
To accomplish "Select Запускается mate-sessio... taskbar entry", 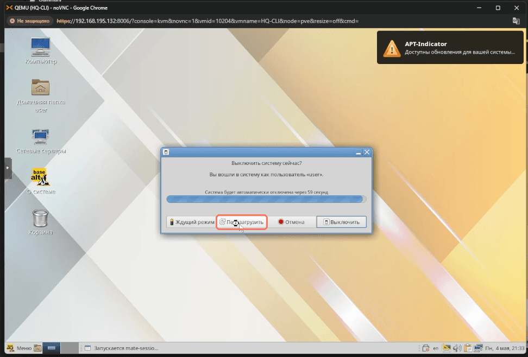I will (x=121, y=348).
